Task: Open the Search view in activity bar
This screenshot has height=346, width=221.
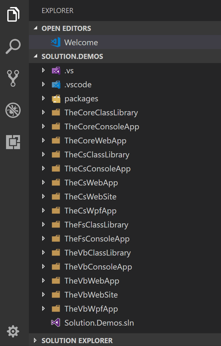Action: click(x=13, y=46)
